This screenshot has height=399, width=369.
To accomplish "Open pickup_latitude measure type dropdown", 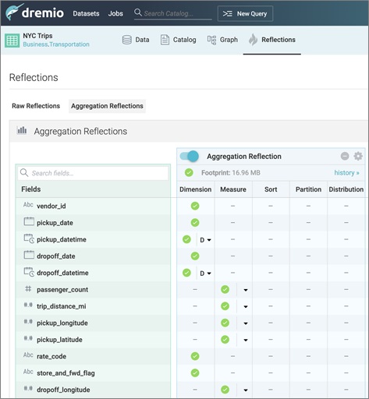I will click(246, 340).
